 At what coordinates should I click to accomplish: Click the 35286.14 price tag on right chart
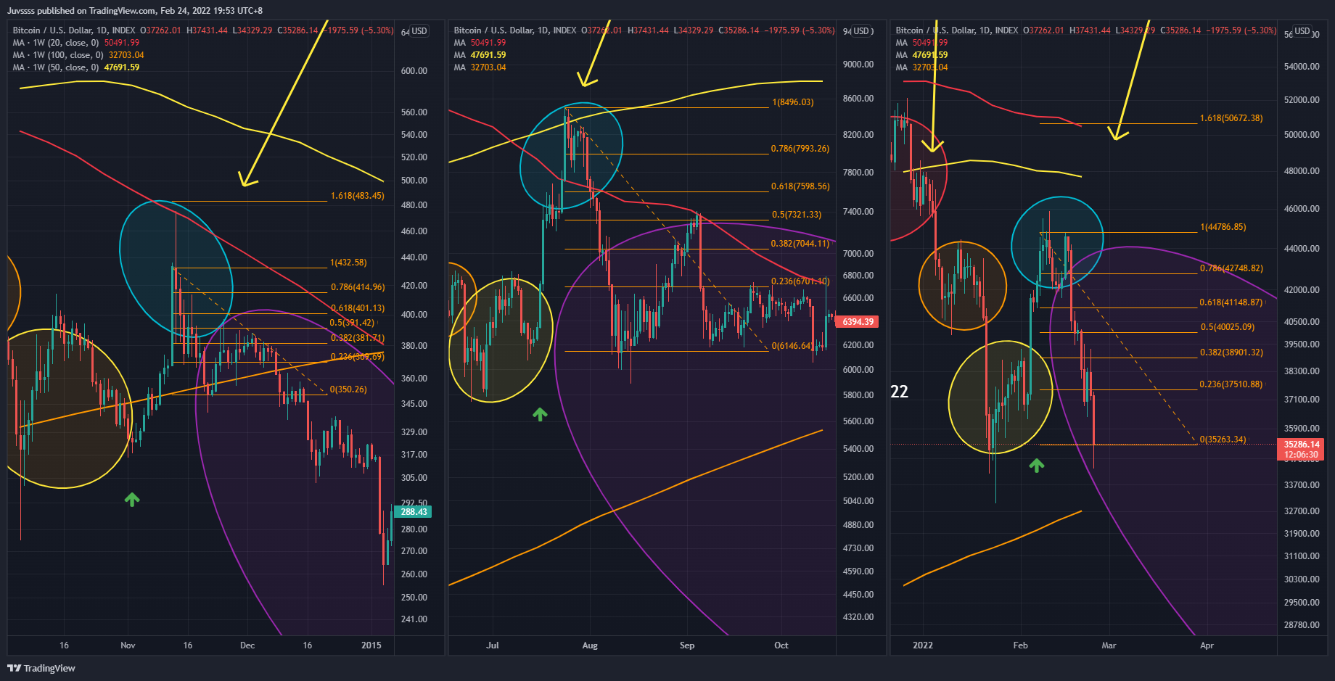click(x=1302, y=445)
